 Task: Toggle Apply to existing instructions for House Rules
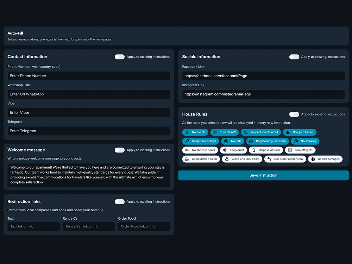coord(294,114)
